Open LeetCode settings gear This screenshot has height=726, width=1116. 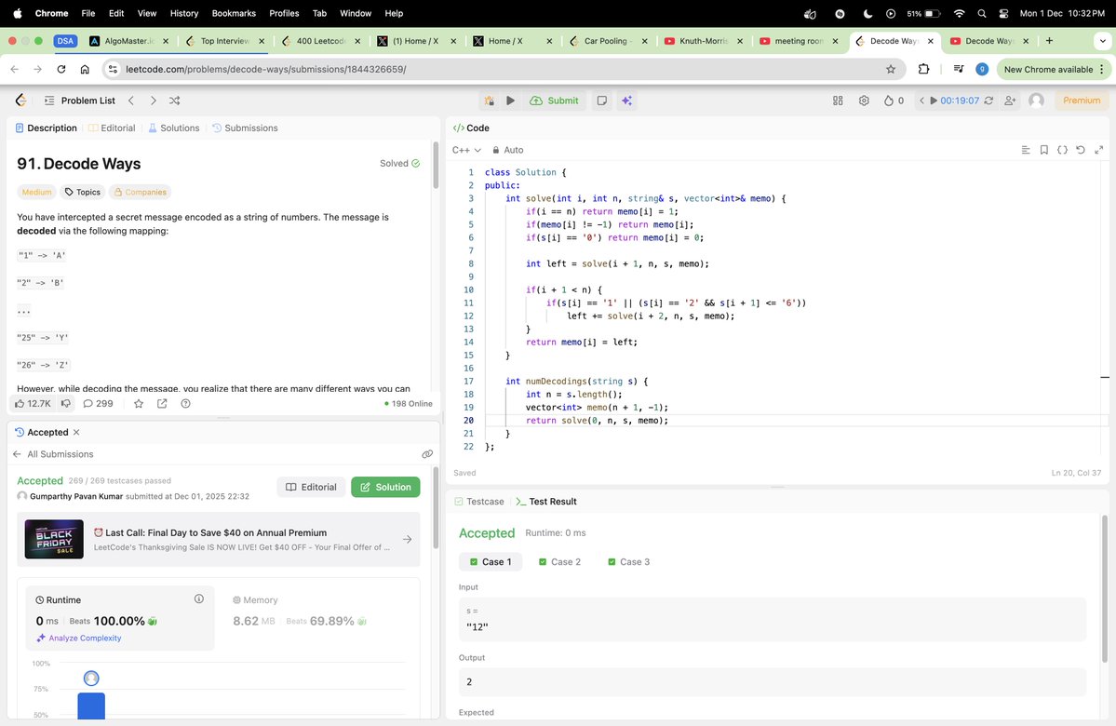(x=864, y=101)
